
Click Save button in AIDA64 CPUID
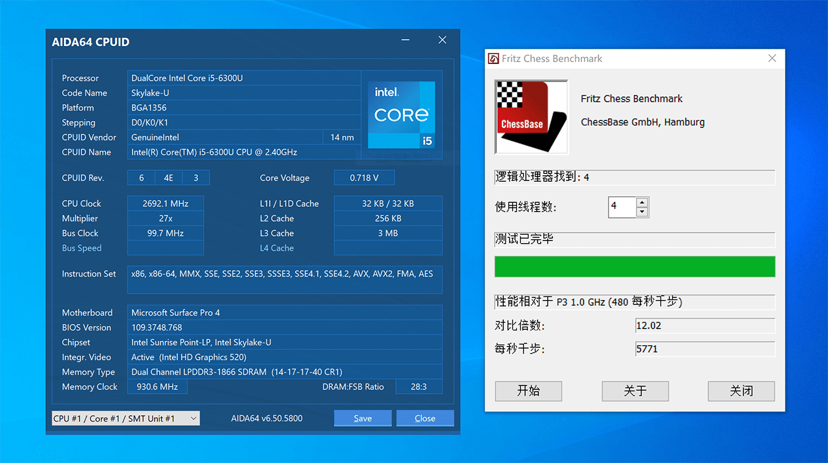coord(362,418)
